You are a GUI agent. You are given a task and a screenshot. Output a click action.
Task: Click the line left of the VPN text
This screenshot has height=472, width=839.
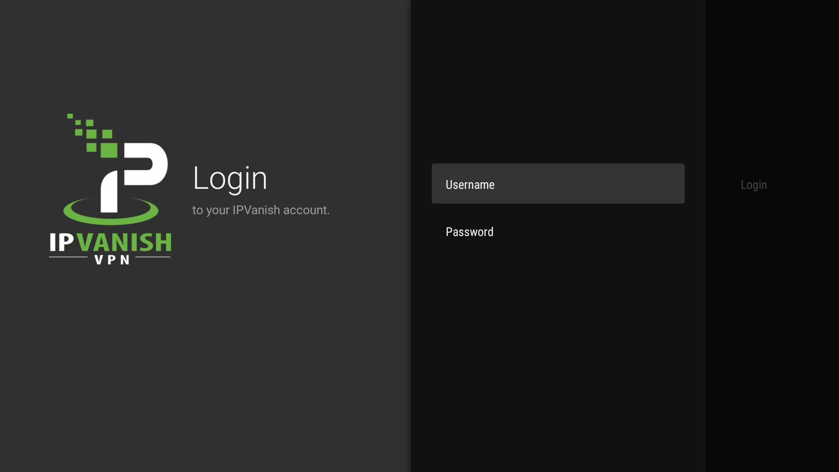[68, 257]
